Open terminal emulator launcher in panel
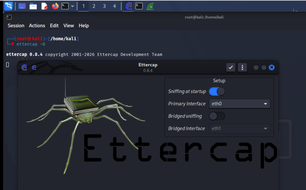The image size is (306, 190). click(x=65, y=6)
